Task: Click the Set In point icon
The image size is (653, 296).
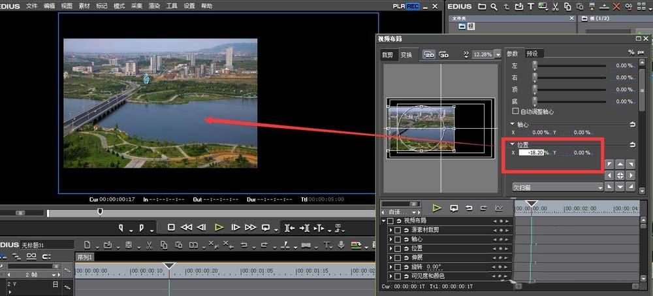Action: point(121,227)
